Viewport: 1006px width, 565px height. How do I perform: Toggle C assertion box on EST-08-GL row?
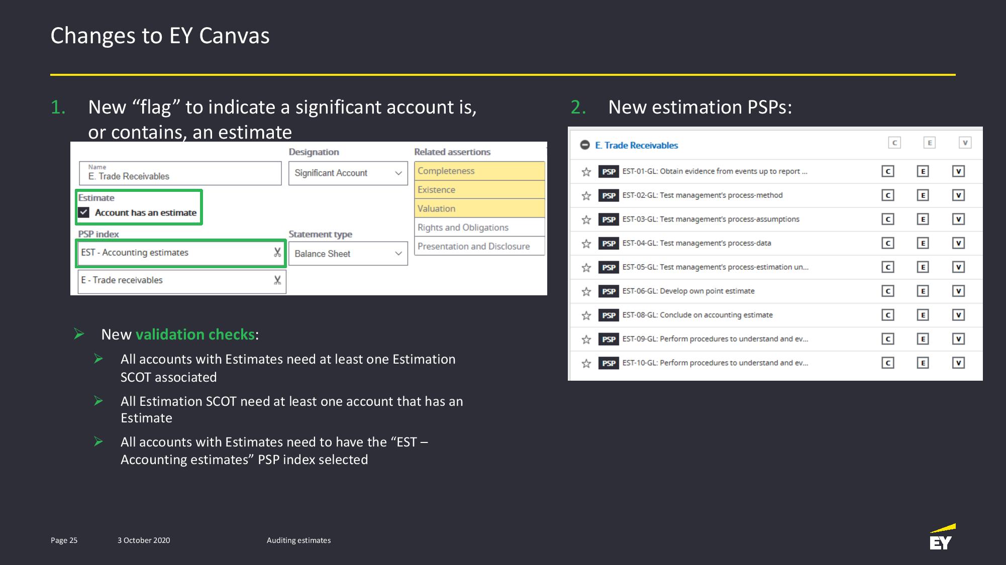pyautogui.click(x=888, y=315)
